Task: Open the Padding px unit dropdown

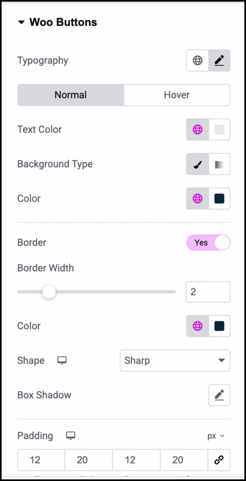Action: 216,436
